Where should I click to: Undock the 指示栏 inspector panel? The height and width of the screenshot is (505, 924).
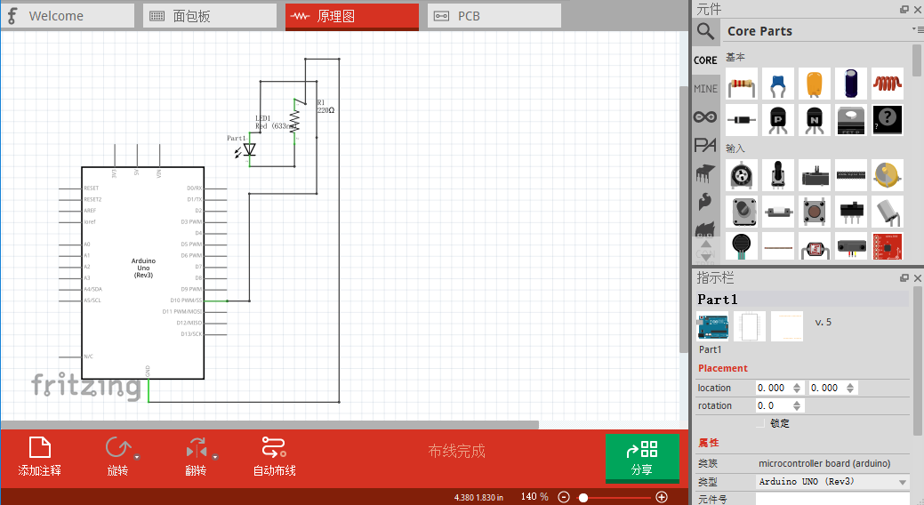(x=904, y=278)
